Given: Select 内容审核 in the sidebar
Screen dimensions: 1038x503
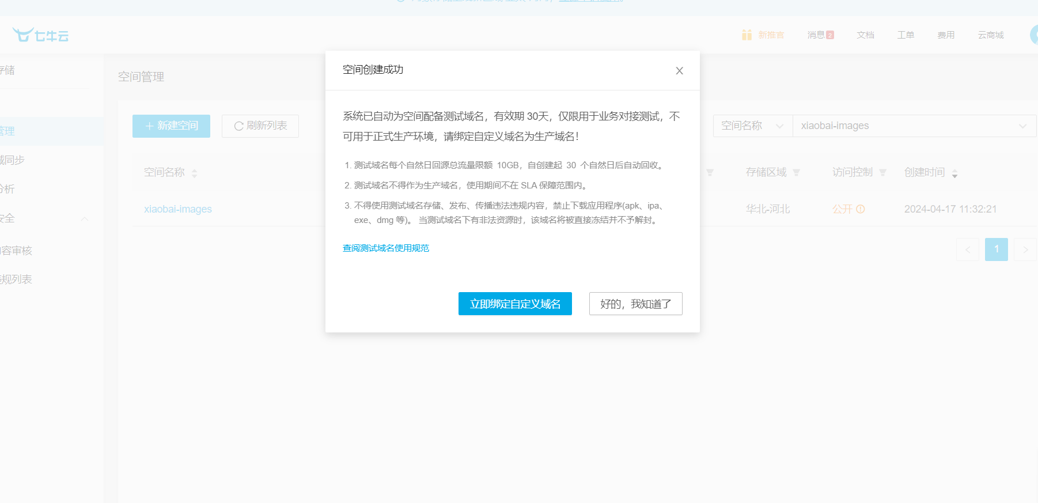Looking at the screenshot, I should pos(16,251).
